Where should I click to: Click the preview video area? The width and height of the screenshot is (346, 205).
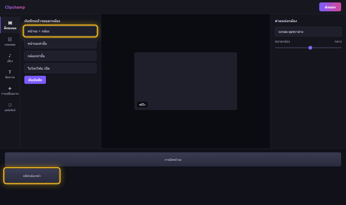click(186, 81)
